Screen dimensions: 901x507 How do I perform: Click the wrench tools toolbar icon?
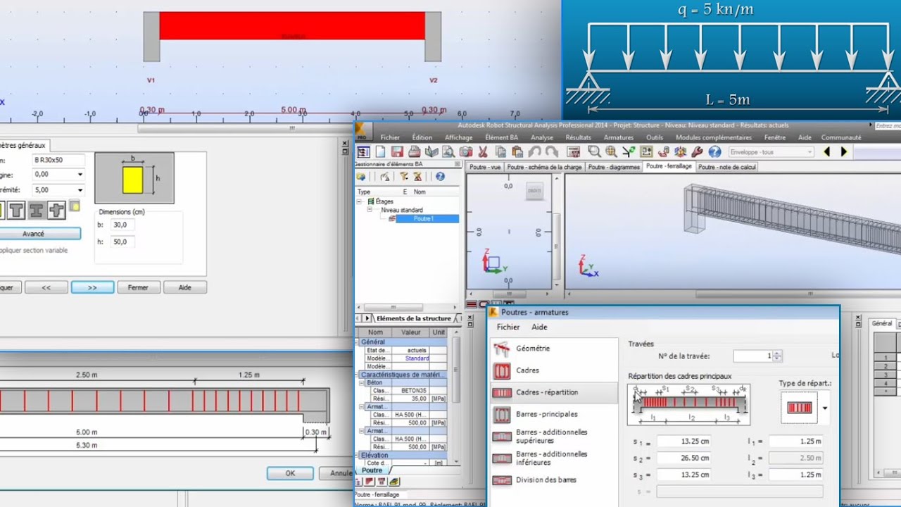[x=698, y=151]
